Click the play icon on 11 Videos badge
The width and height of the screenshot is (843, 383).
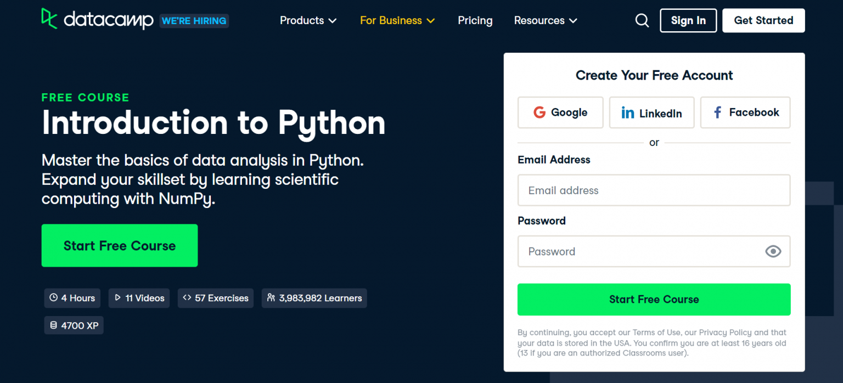[117, 298]
